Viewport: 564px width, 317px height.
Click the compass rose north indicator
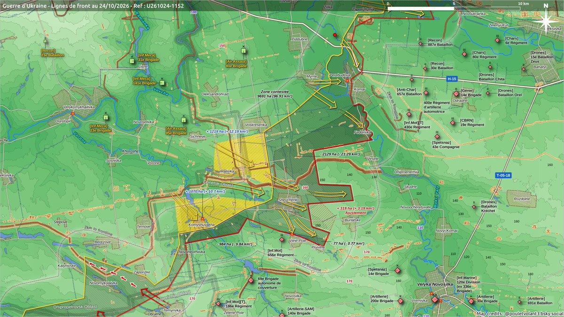click(x=545, y=20)
